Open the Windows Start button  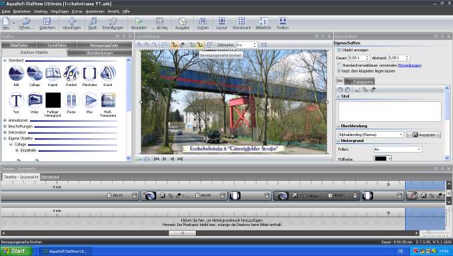click(16, 251)
